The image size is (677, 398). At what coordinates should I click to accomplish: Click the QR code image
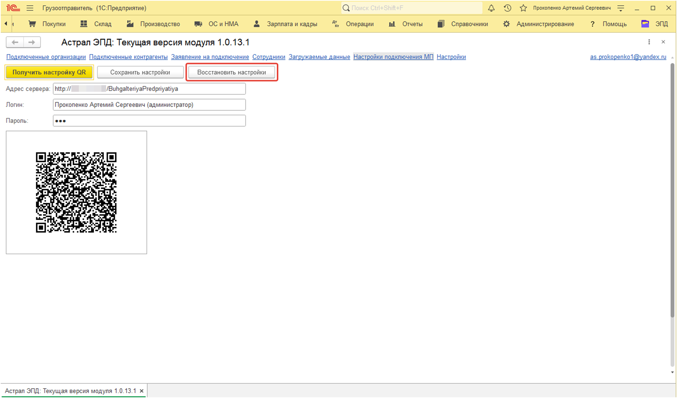coord(76,192)
